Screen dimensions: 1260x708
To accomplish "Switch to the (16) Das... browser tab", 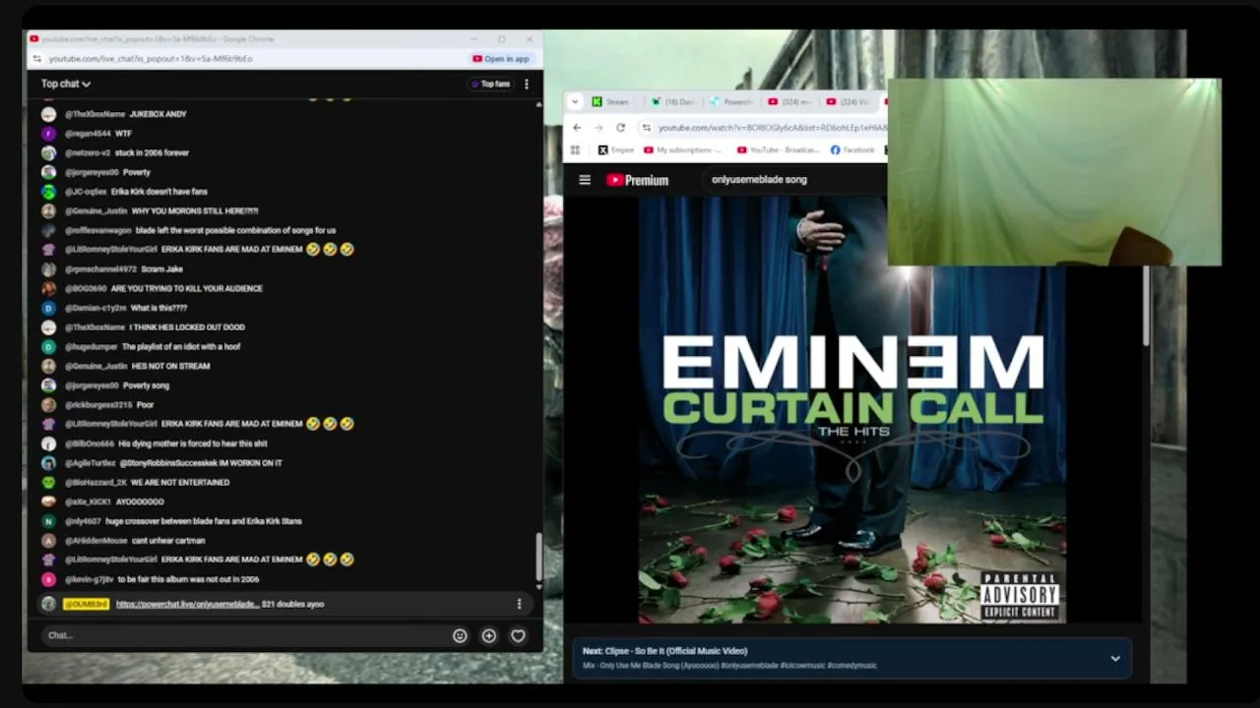I will click(671, 101).
